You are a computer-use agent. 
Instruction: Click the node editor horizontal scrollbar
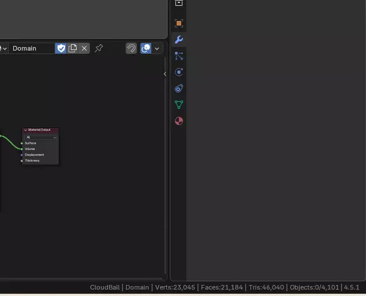pos(81,279)
